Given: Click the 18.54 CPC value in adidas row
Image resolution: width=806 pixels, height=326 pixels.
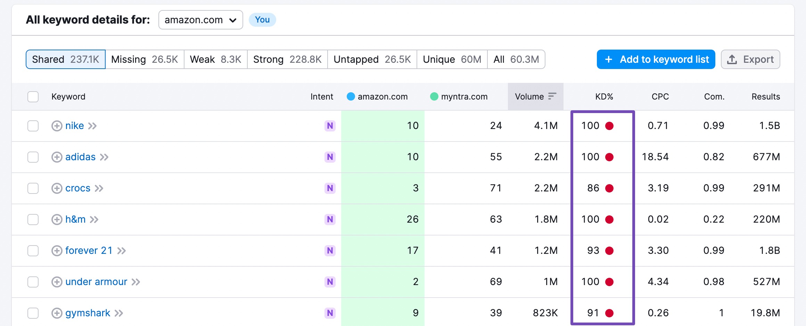Looking at the screenshot, I should click(x=655, y=157).
